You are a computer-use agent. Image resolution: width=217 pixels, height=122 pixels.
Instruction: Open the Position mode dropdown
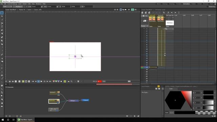point(18,6)
